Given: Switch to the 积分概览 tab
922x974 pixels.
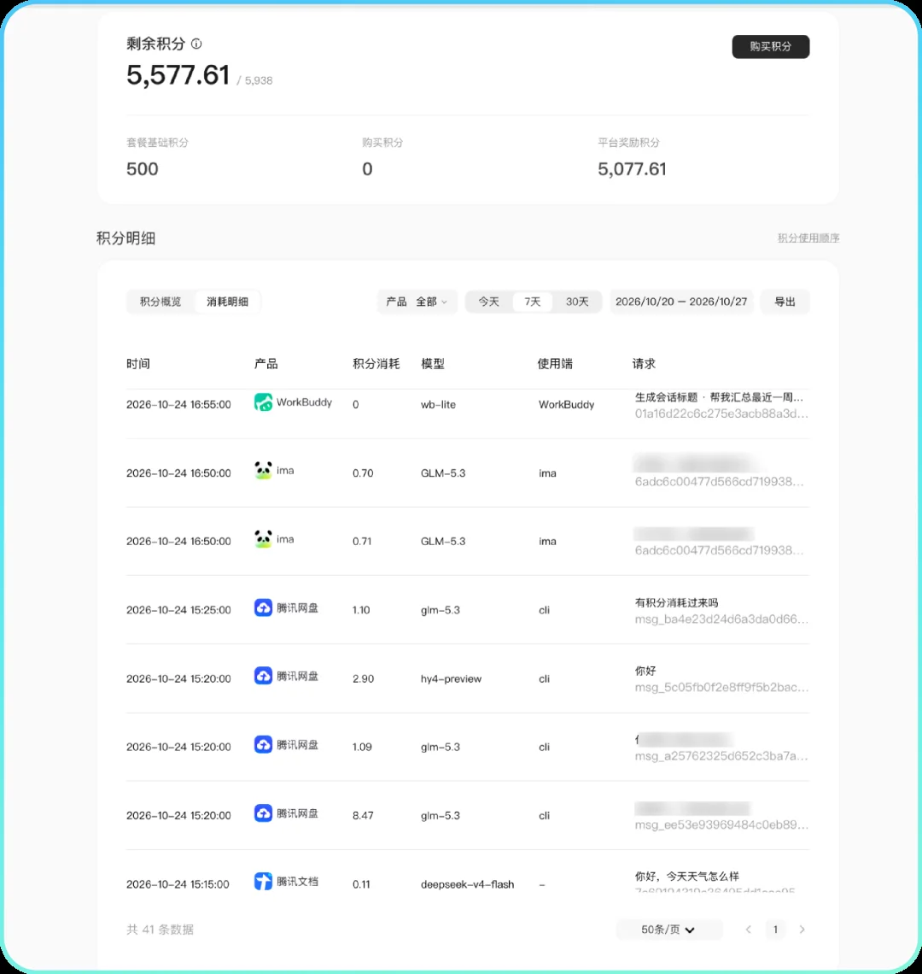Looking at the screenshot, I should pyautogui.click(x=160, y=302).
